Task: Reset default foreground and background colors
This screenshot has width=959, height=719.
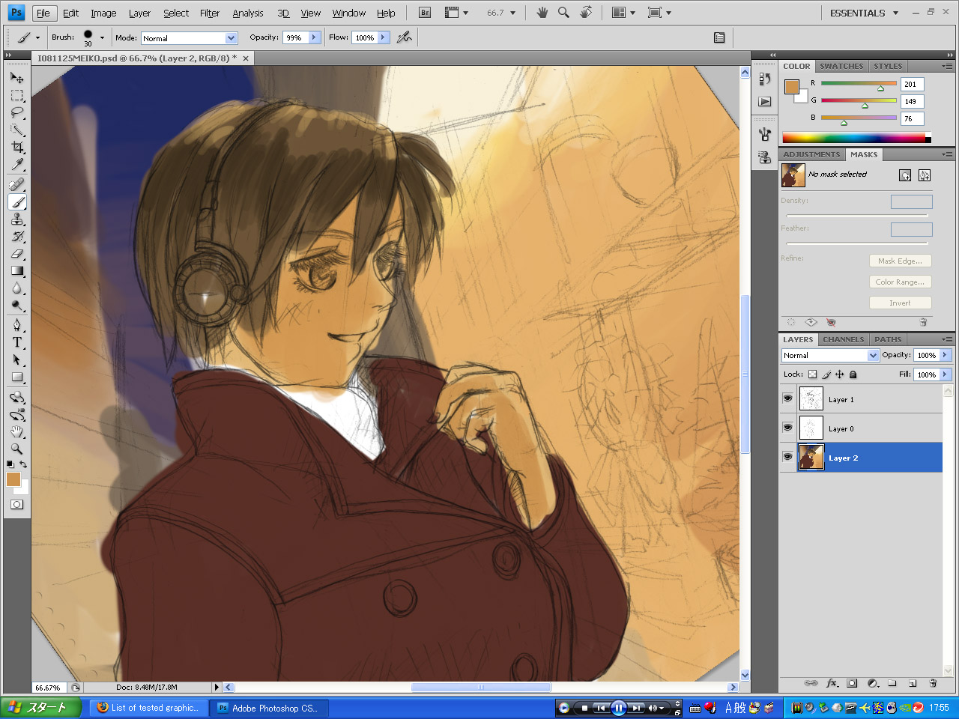Action: [10, 464]
